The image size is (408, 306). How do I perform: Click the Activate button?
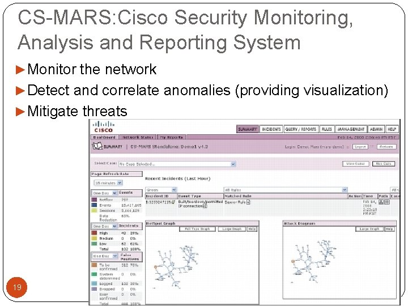point(386,147)
